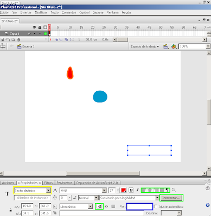Click the Var input field
The height and width of the screenshot is (216, 211).
click(x=139, y=207)
